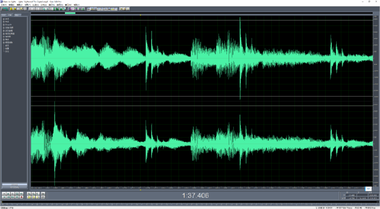Screen dimensions: 380x209
Task: Zoom to the right edge of the selection
Action: coord(38,197)
